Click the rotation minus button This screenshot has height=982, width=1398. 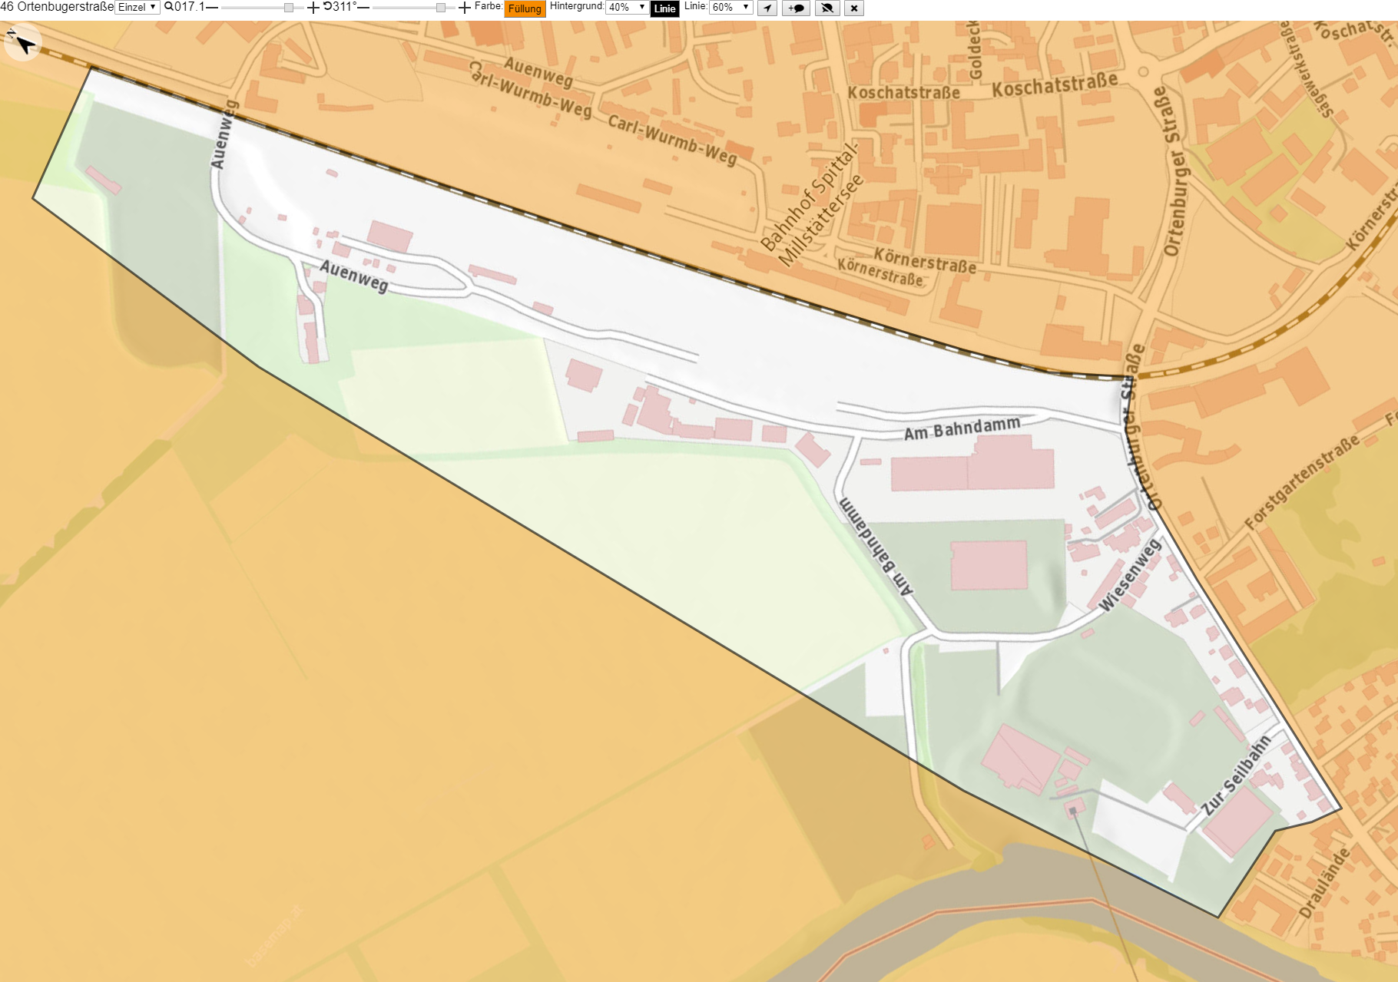click(363, 7)
